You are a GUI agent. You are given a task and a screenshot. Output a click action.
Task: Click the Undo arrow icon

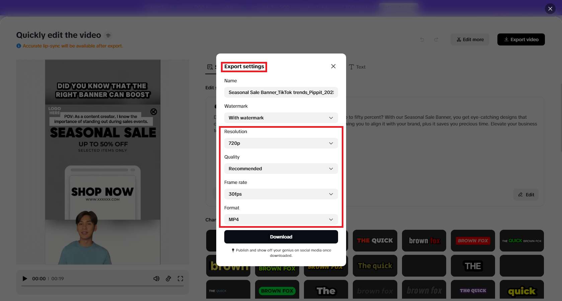422,39
